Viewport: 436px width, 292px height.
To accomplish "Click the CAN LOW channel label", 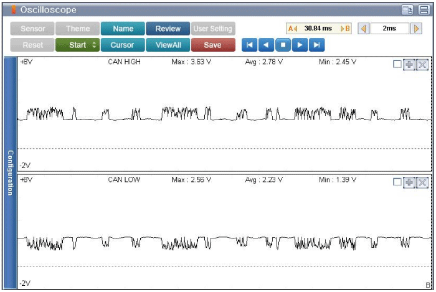I will pyautogui.click(x=124, y=180).
